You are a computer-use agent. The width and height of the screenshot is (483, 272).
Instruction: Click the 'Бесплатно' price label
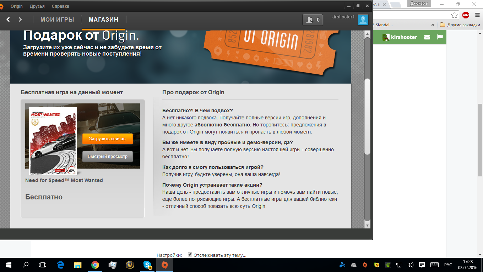click(x=44, y=197)
